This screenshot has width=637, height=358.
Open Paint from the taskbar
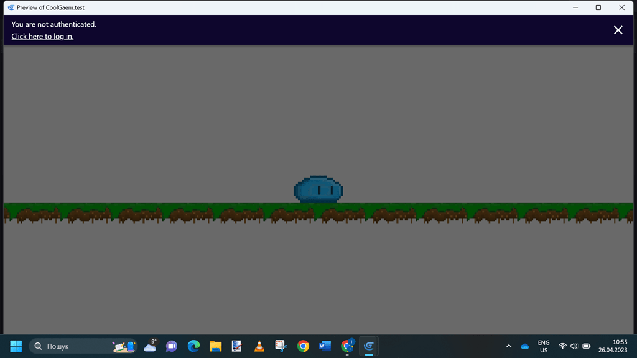(236, 346)
